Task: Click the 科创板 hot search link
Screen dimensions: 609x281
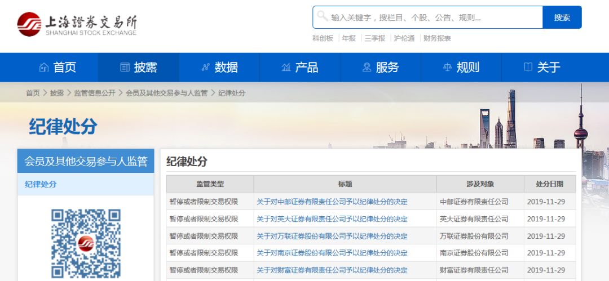Action: coord(323,38)
